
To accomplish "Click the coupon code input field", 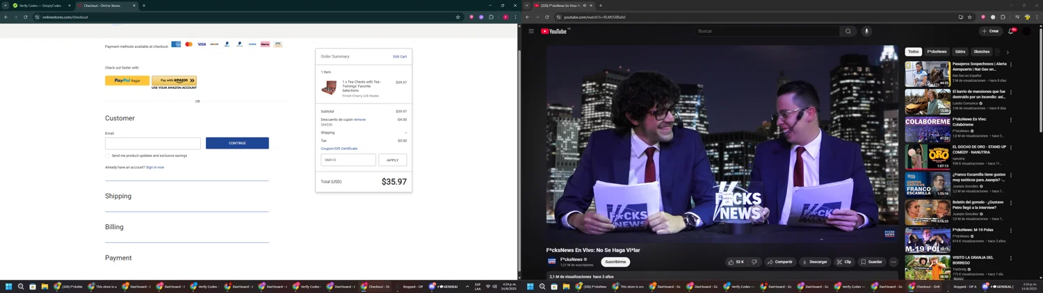I will [x=348, y=160].
